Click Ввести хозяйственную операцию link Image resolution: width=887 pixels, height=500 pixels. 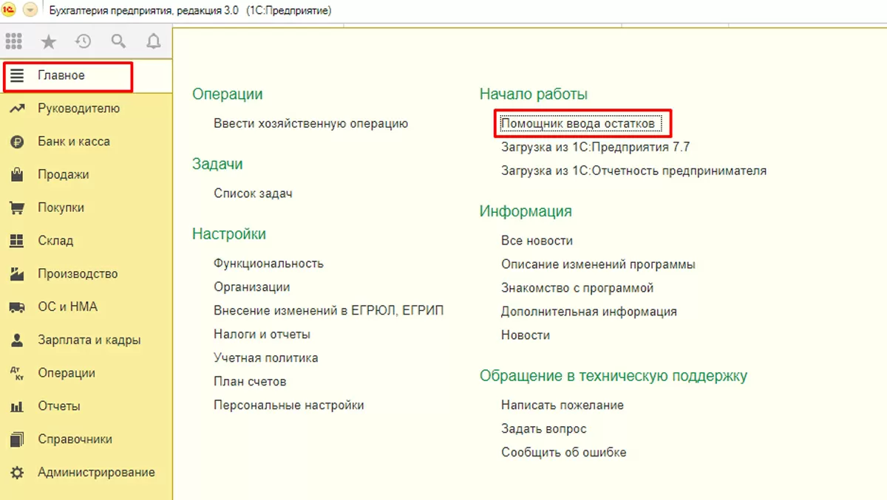tap(310, 123)
